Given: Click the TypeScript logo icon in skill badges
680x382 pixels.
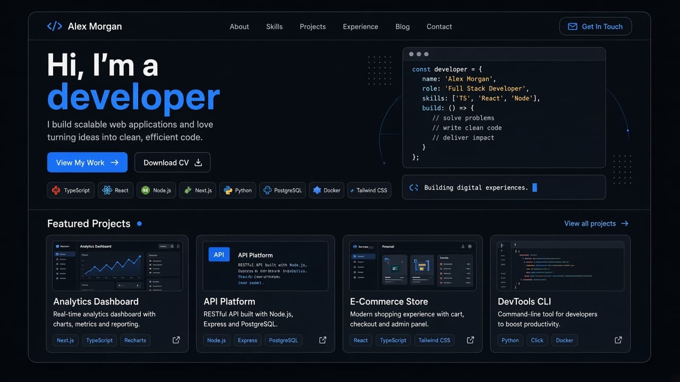Looking at the screenshot, I should coord(56,190).
